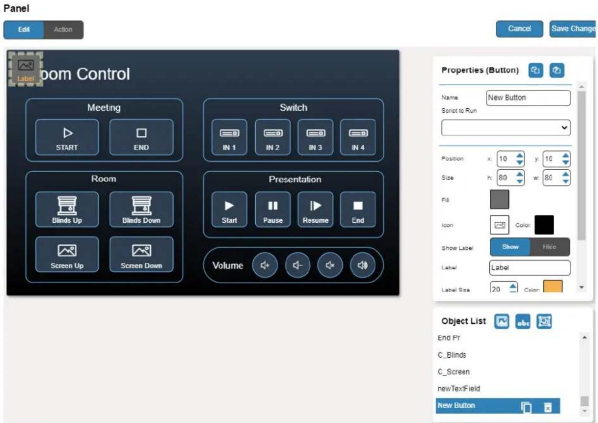This screenshot has height=423, width=598.
Task: Click the Name input field
Action: tap(528, 98)
